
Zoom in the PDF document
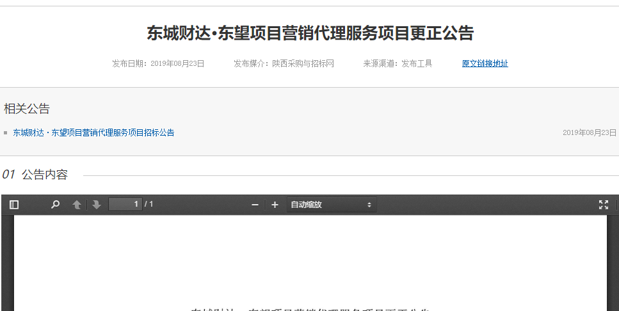pyautogui.click(x=275, y=205)
